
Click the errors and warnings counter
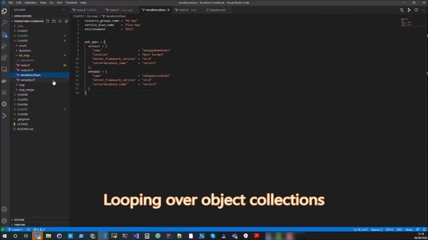coord(39,229)
